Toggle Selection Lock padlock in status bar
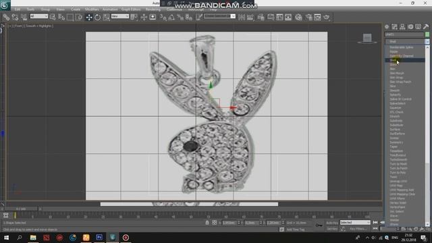 click(207, 223)
